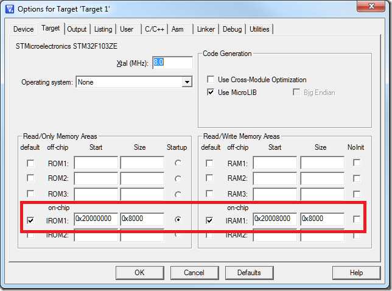Uncheck the IRAM1 default checkbox
Screen dimensions: 392x291
209,220
